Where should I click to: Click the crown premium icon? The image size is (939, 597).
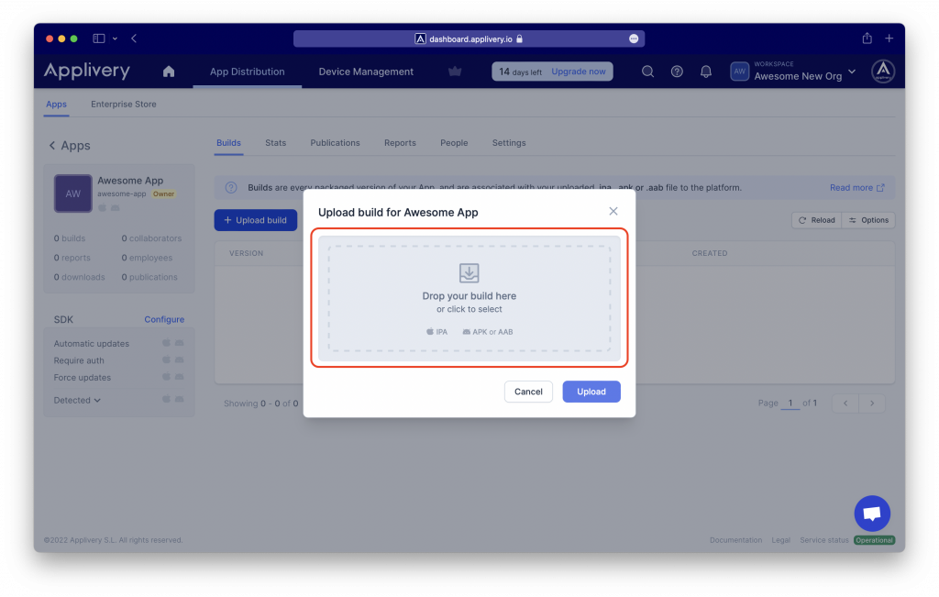[x=455, y=72]
